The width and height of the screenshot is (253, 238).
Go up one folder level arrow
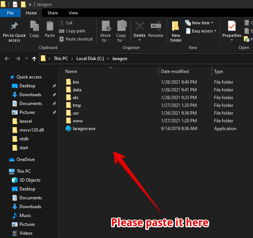pos(34,59)
